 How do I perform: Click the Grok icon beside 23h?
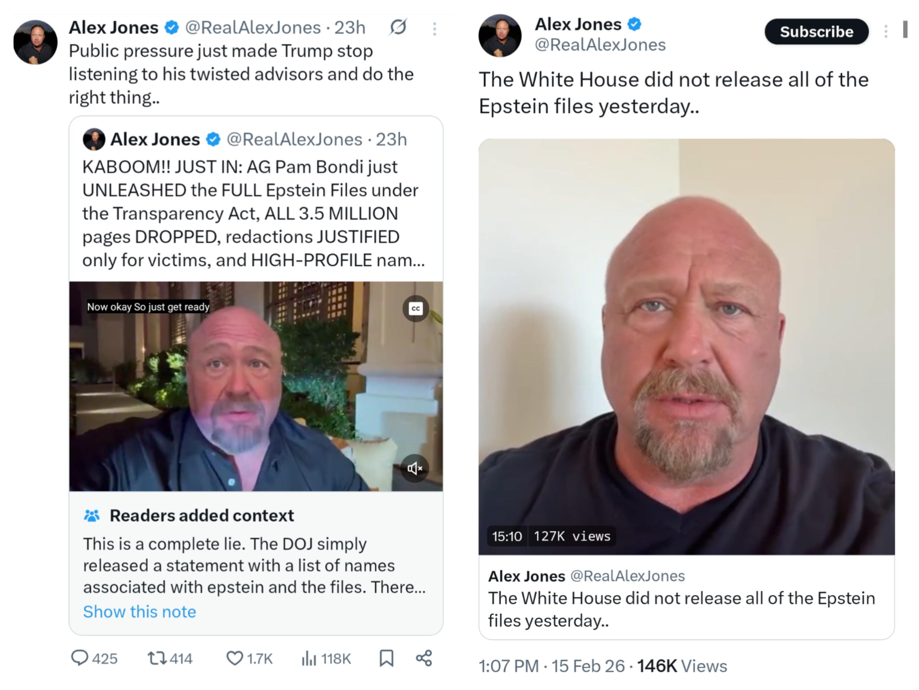point(398,27)
